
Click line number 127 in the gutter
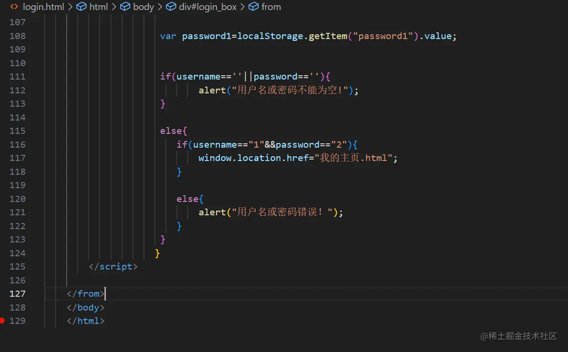point(17,294)
